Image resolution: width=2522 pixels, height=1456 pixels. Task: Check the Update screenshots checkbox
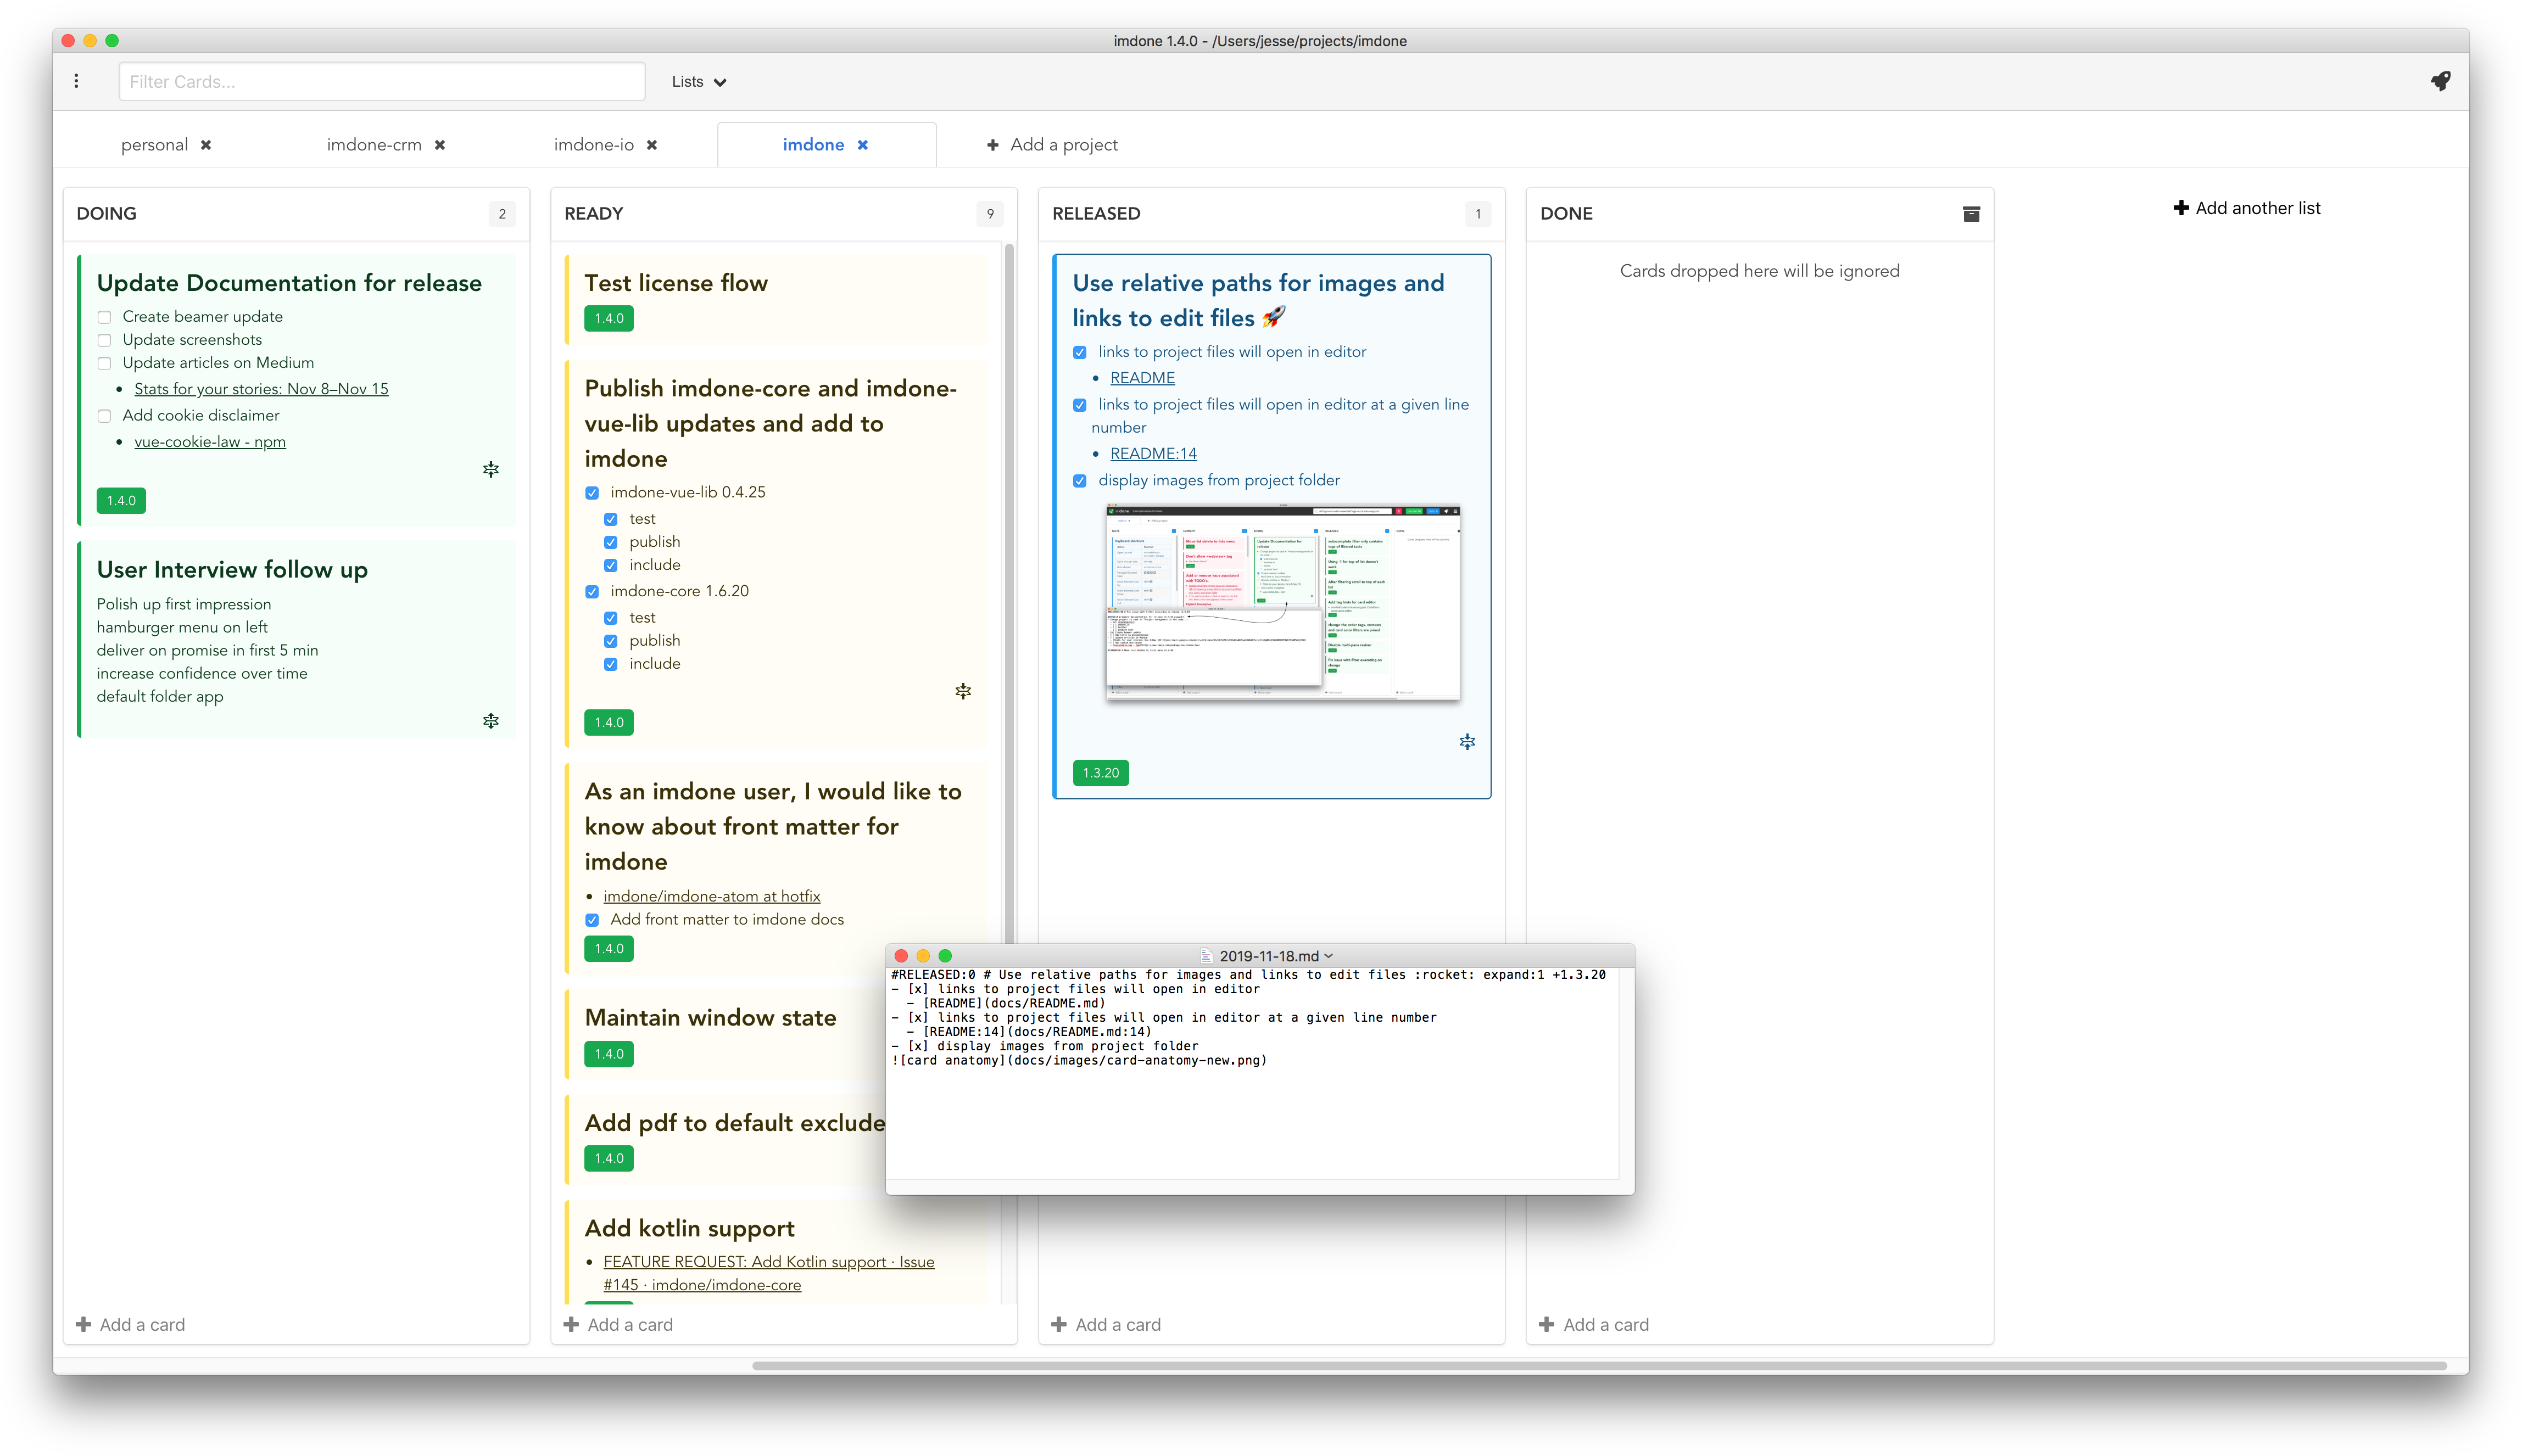coord(104,340)
